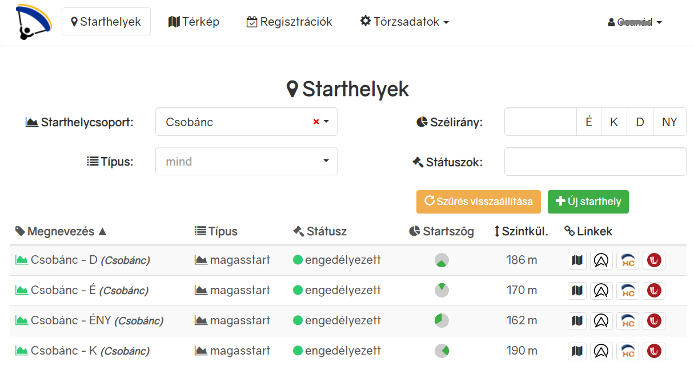Toggle the K wind direction filter

click(613, 122)
